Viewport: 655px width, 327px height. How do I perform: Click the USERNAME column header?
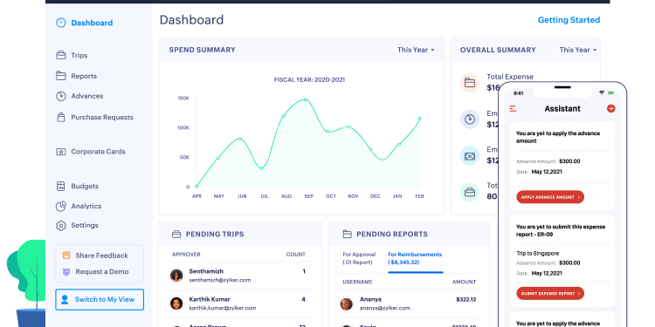[357, 282]
